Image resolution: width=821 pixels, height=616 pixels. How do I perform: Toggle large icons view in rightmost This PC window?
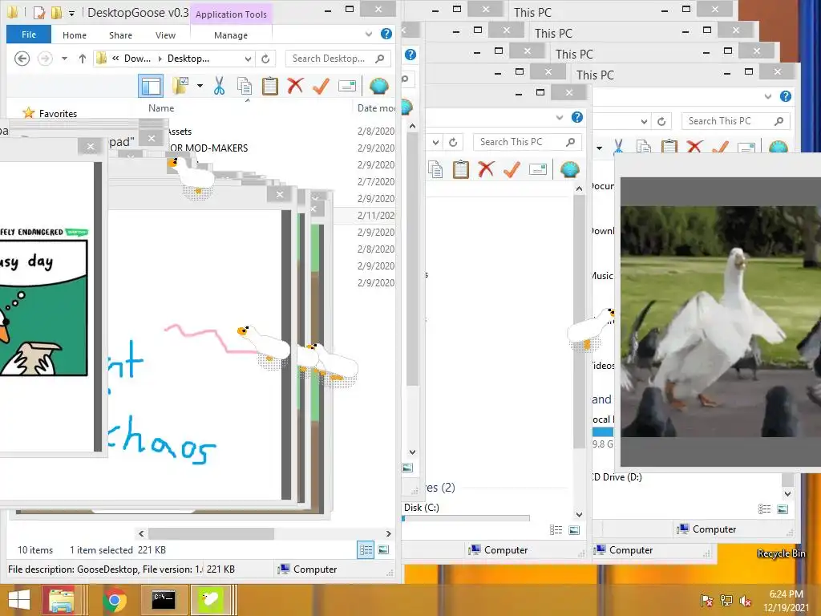pyautogui.click(x=783, y=509)
